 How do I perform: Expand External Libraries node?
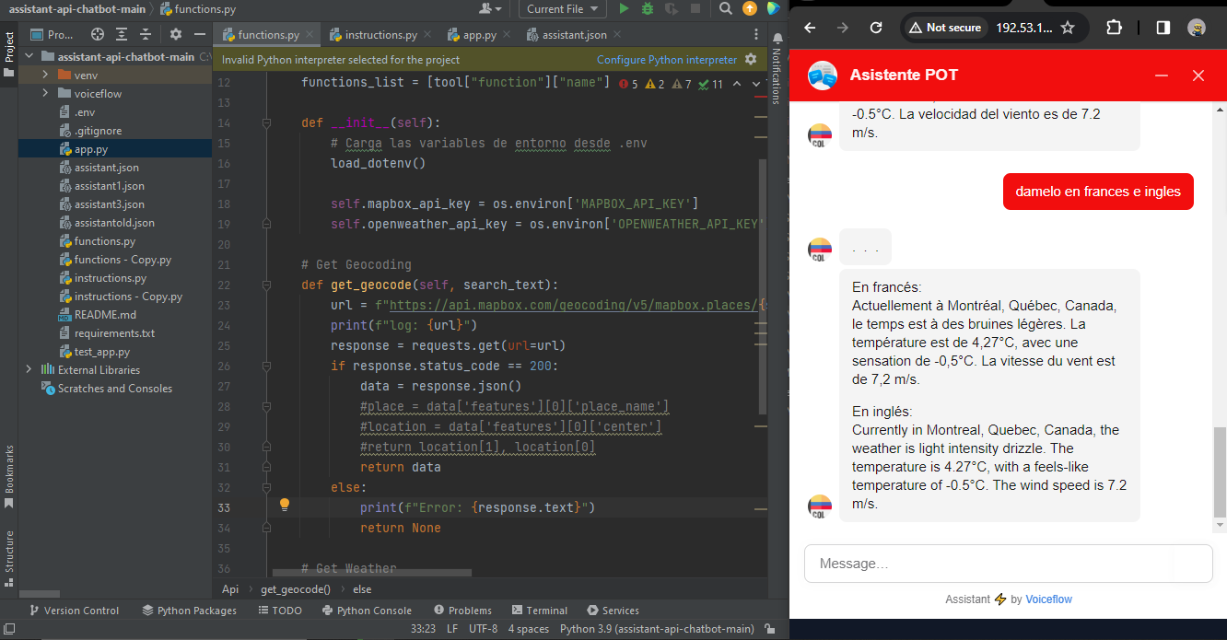29,370
